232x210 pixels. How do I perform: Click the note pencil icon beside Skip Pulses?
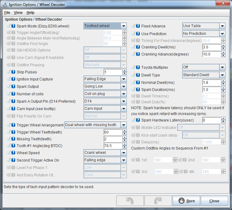tap(9, 72)
